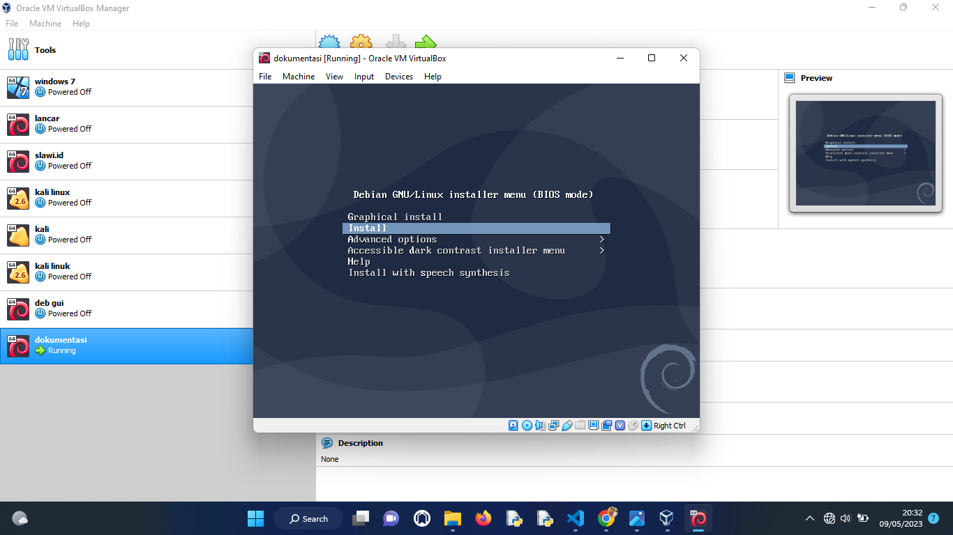This screenshot has width=953, height=535.
Task: Open Machine menu in the dokumentasi VM window
Action: coord(299,77)
